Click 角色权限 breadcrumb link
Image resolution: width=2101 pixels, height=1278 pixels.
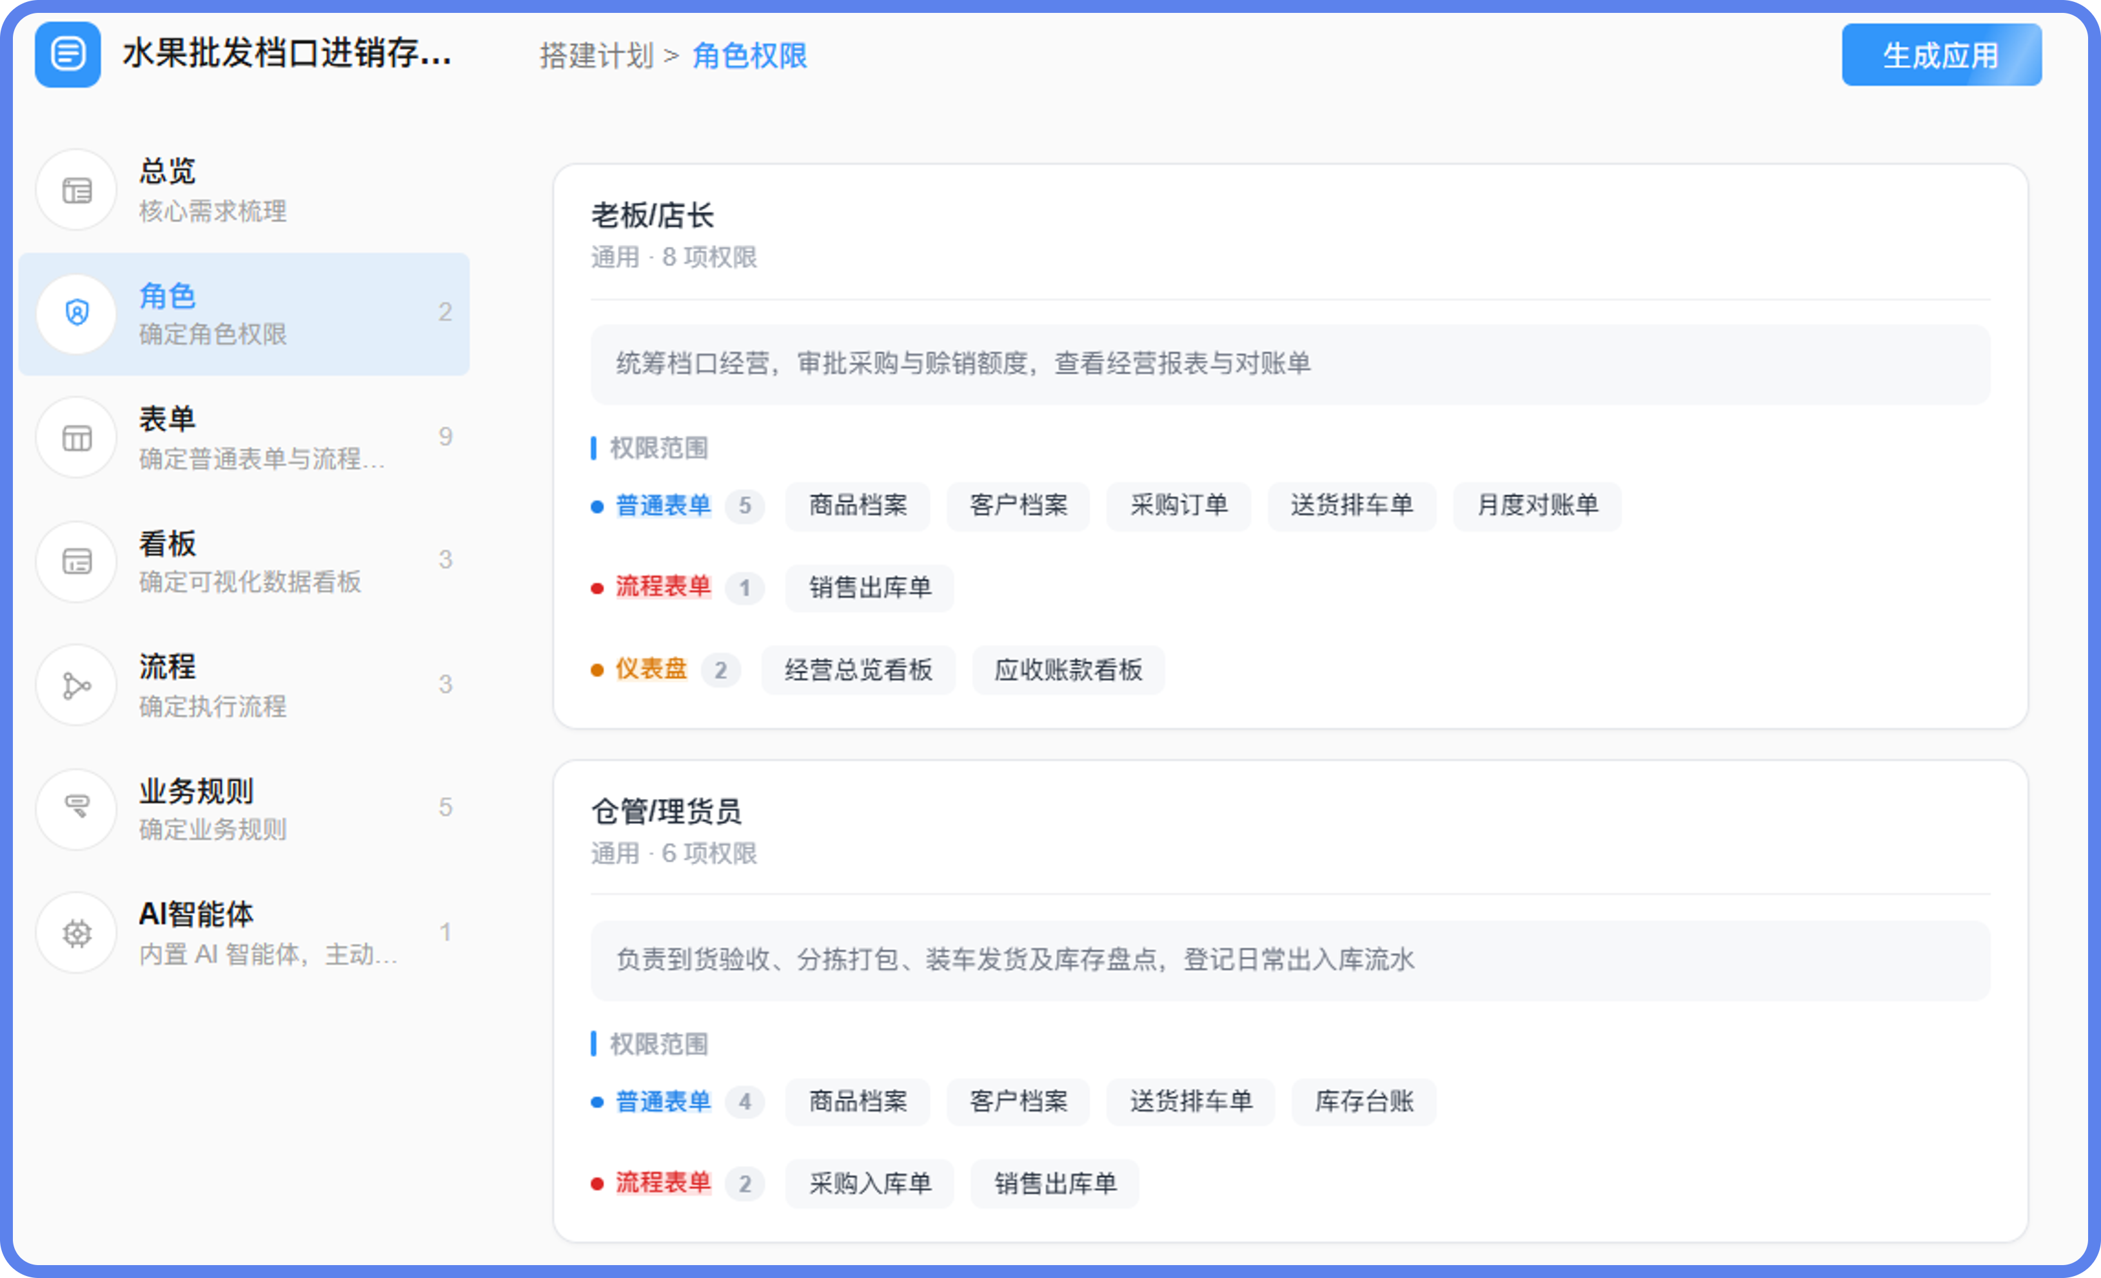(749, 56)
